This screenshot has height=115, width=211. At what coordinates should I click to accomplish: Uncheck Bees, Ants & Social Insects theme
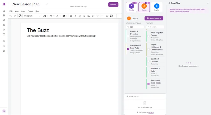[148, 84]
